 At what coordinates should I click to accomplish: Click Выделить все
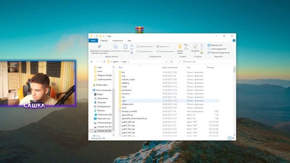pyautogui.click(x=215, y=45)
